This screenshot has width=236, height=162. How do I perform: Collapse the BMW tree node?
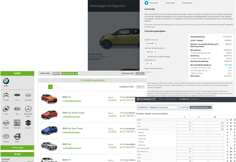(x=137, y=120)
